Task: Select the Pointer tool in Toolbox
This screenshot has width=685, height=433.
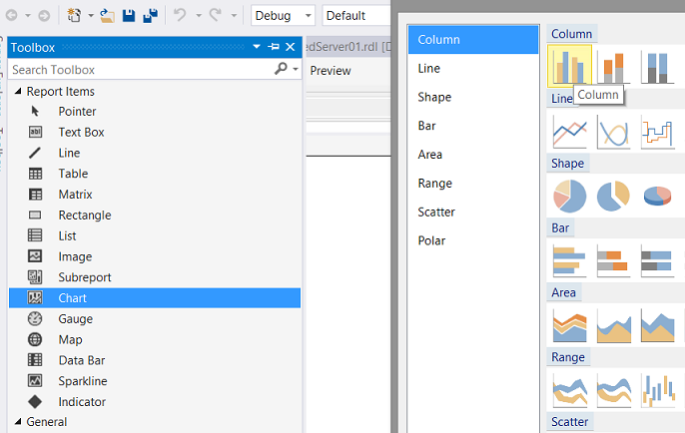Action: 155,112
